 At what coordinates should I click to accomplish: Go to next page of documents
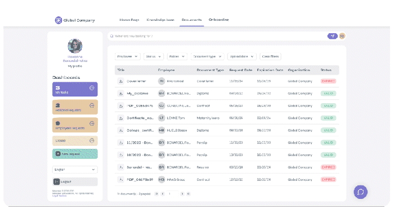pos(182,194)
